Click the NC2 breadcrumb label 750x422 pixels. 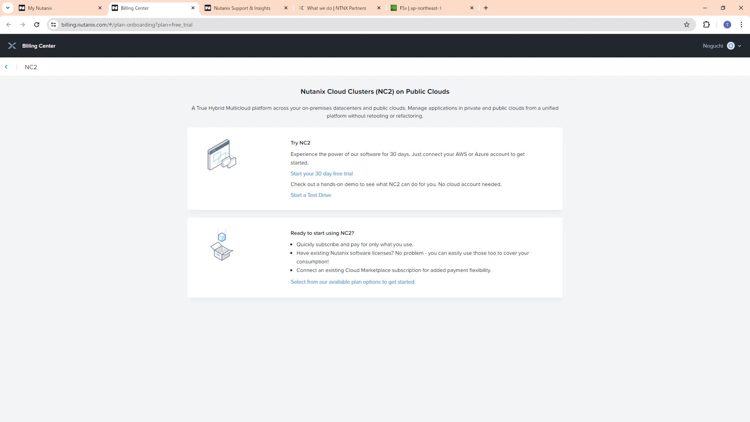click(31, 67)
